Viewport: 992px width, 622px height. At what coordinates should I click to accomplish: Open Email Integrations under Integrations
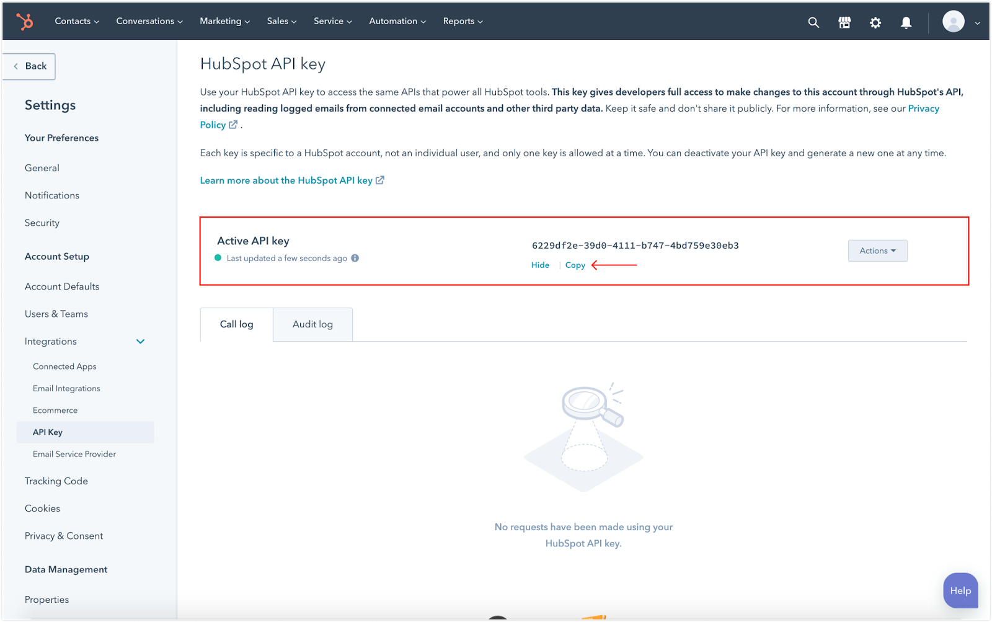66,388
